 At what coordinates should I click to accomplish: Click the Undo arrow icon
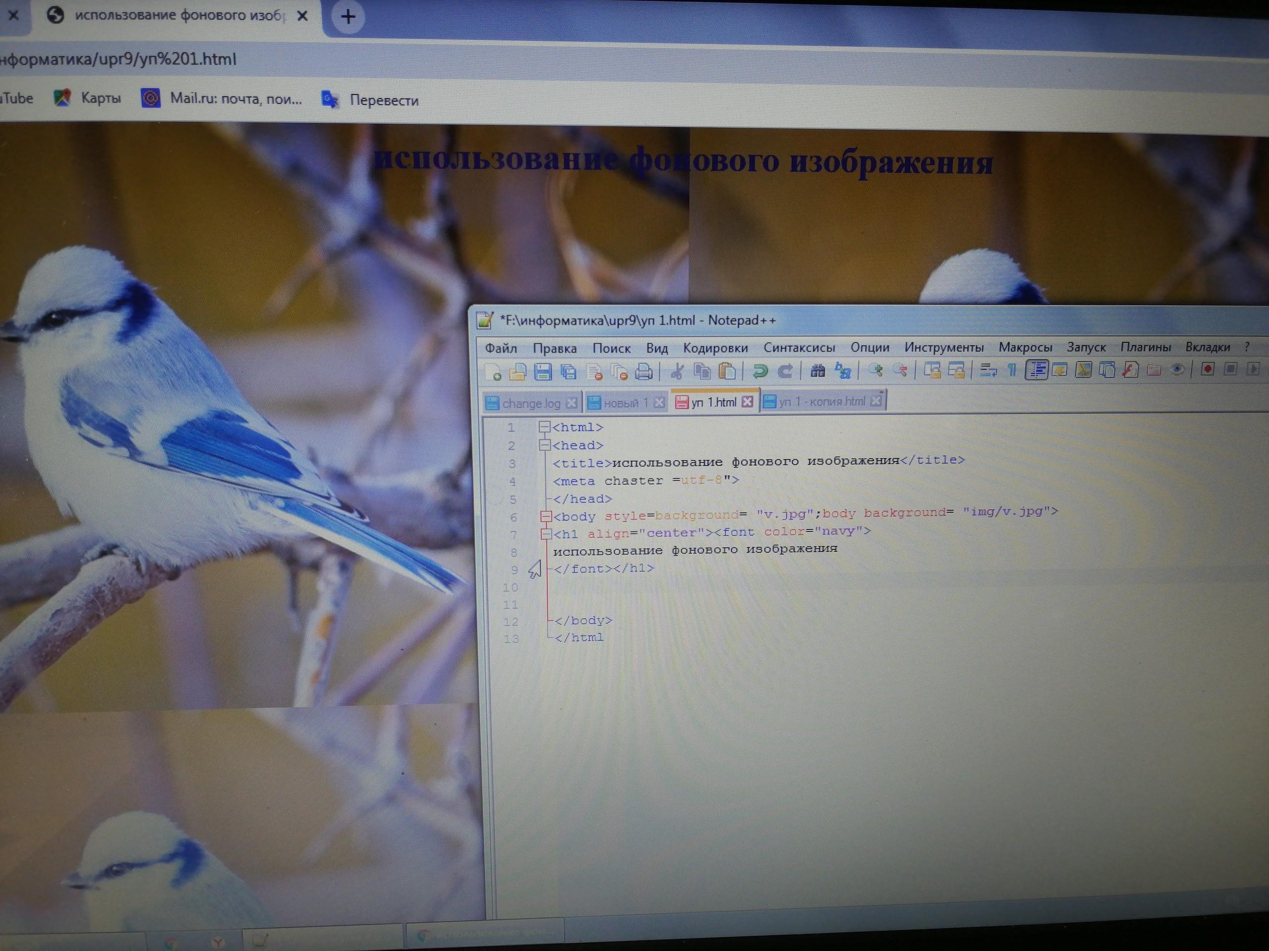760,371
